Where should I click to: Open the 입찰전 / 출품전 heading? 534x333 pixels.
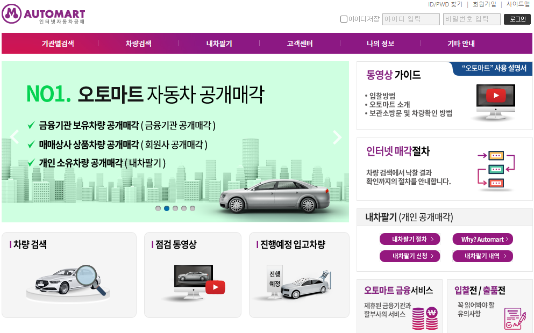480,290
